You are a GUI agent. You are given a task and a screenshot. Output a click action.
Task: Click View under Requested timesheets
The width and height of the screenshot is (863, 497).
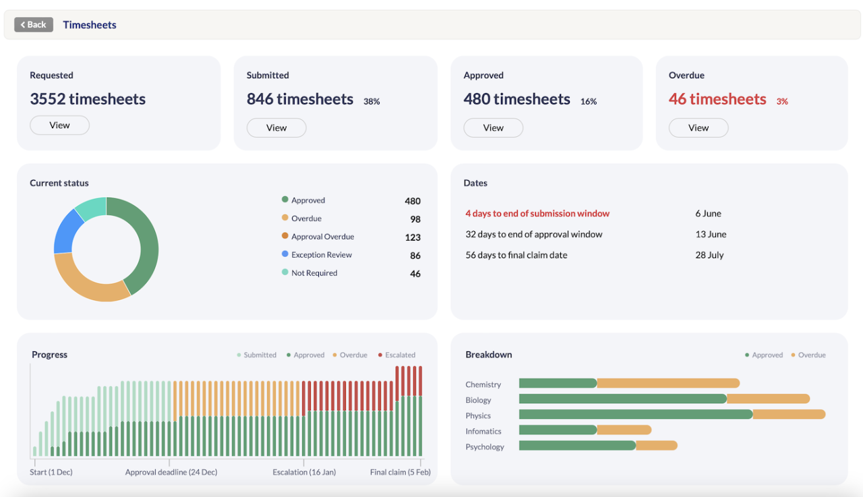point(59,125)
